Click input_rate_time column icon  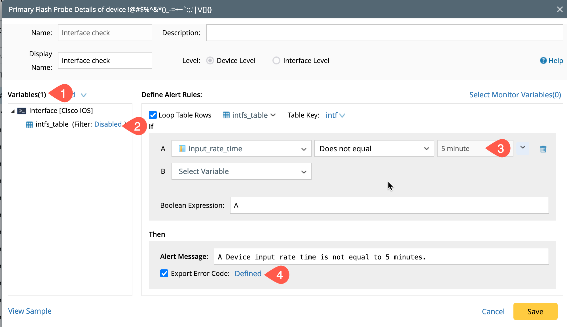(182, 148)
